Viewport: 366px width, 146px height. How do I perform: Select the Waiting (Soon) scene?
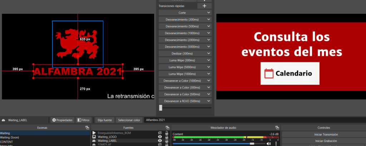click(x=10, y=137)
